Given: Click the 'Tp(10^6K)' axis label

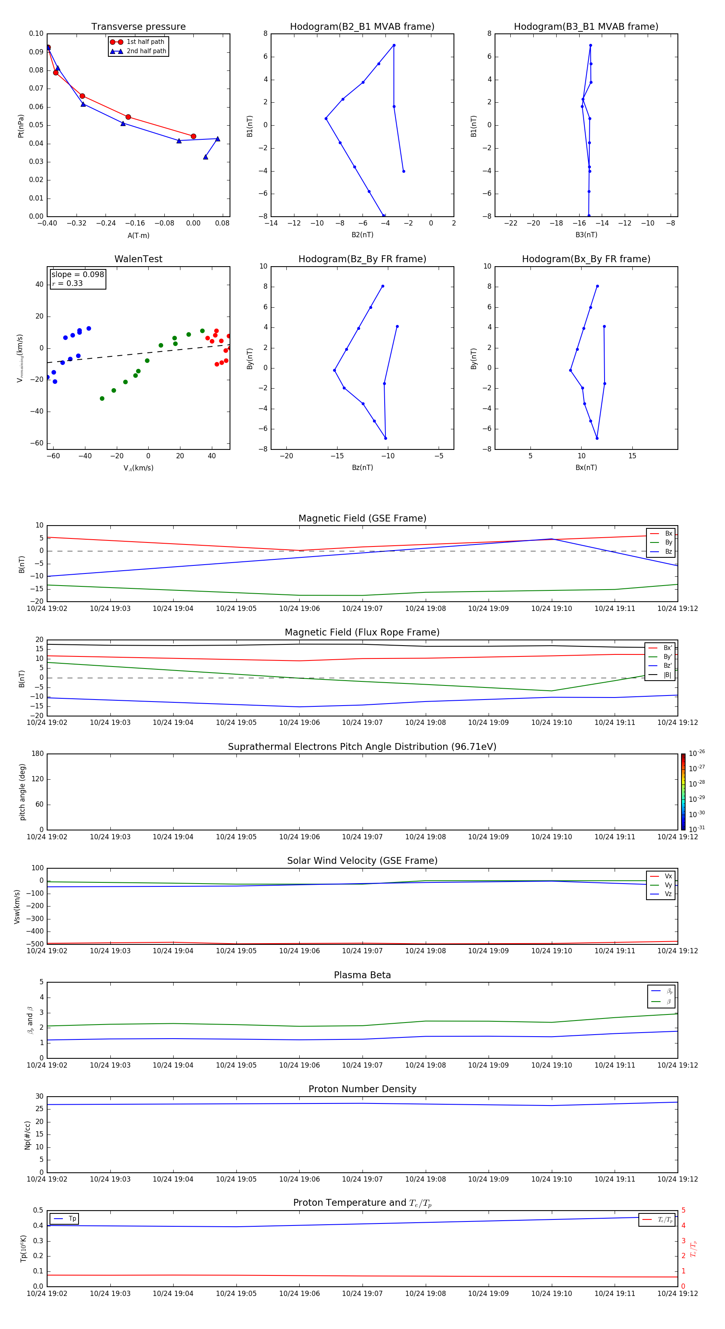Looking at the screenshot, I should [x=23, y=1248].
